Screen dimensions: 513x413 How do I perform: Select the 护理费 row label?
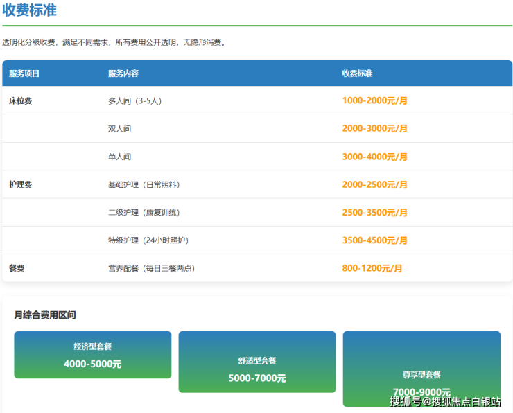[21, 185]
